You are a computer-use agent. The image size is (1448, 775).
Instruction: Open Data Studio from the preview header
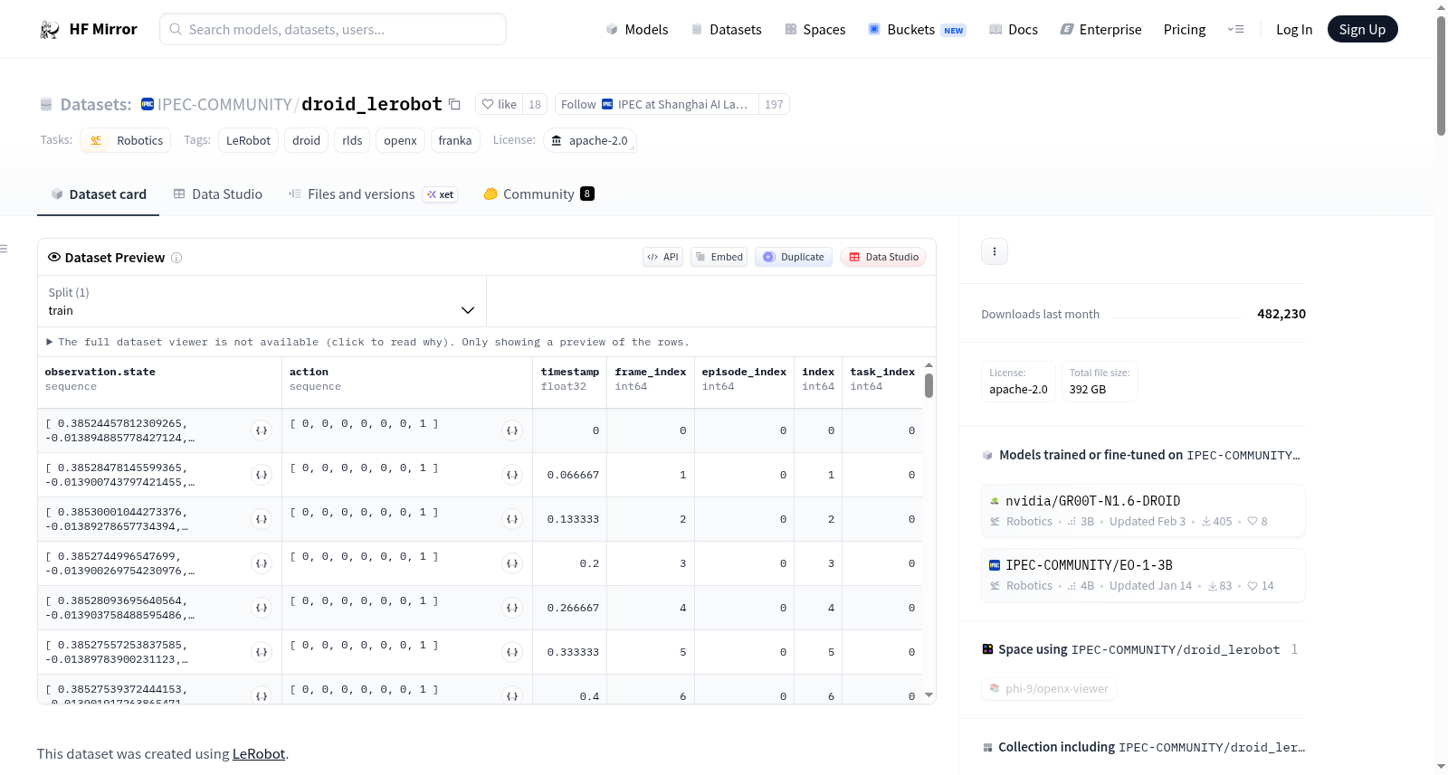[883, 258]
